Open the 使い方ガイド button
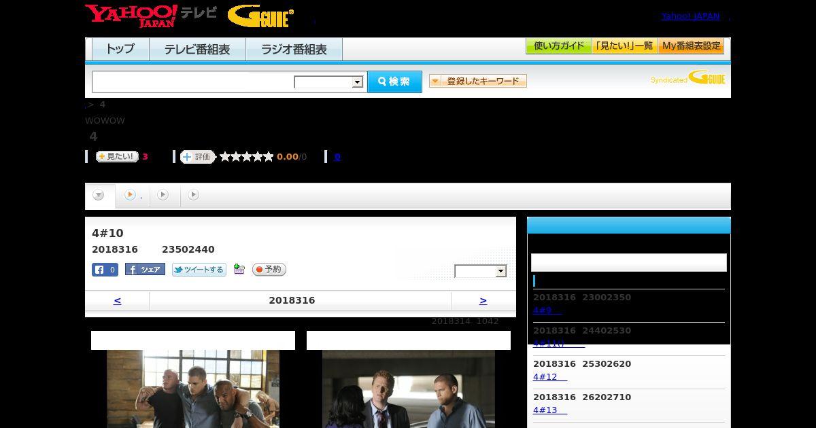 [559, 46]
